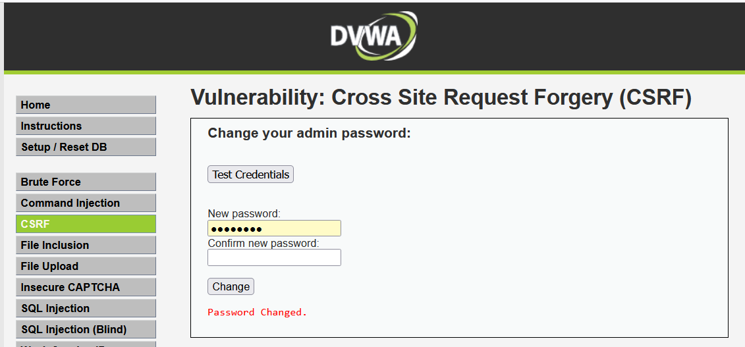
Task: Open the Home menu item
Action: [x=86, y=105]
